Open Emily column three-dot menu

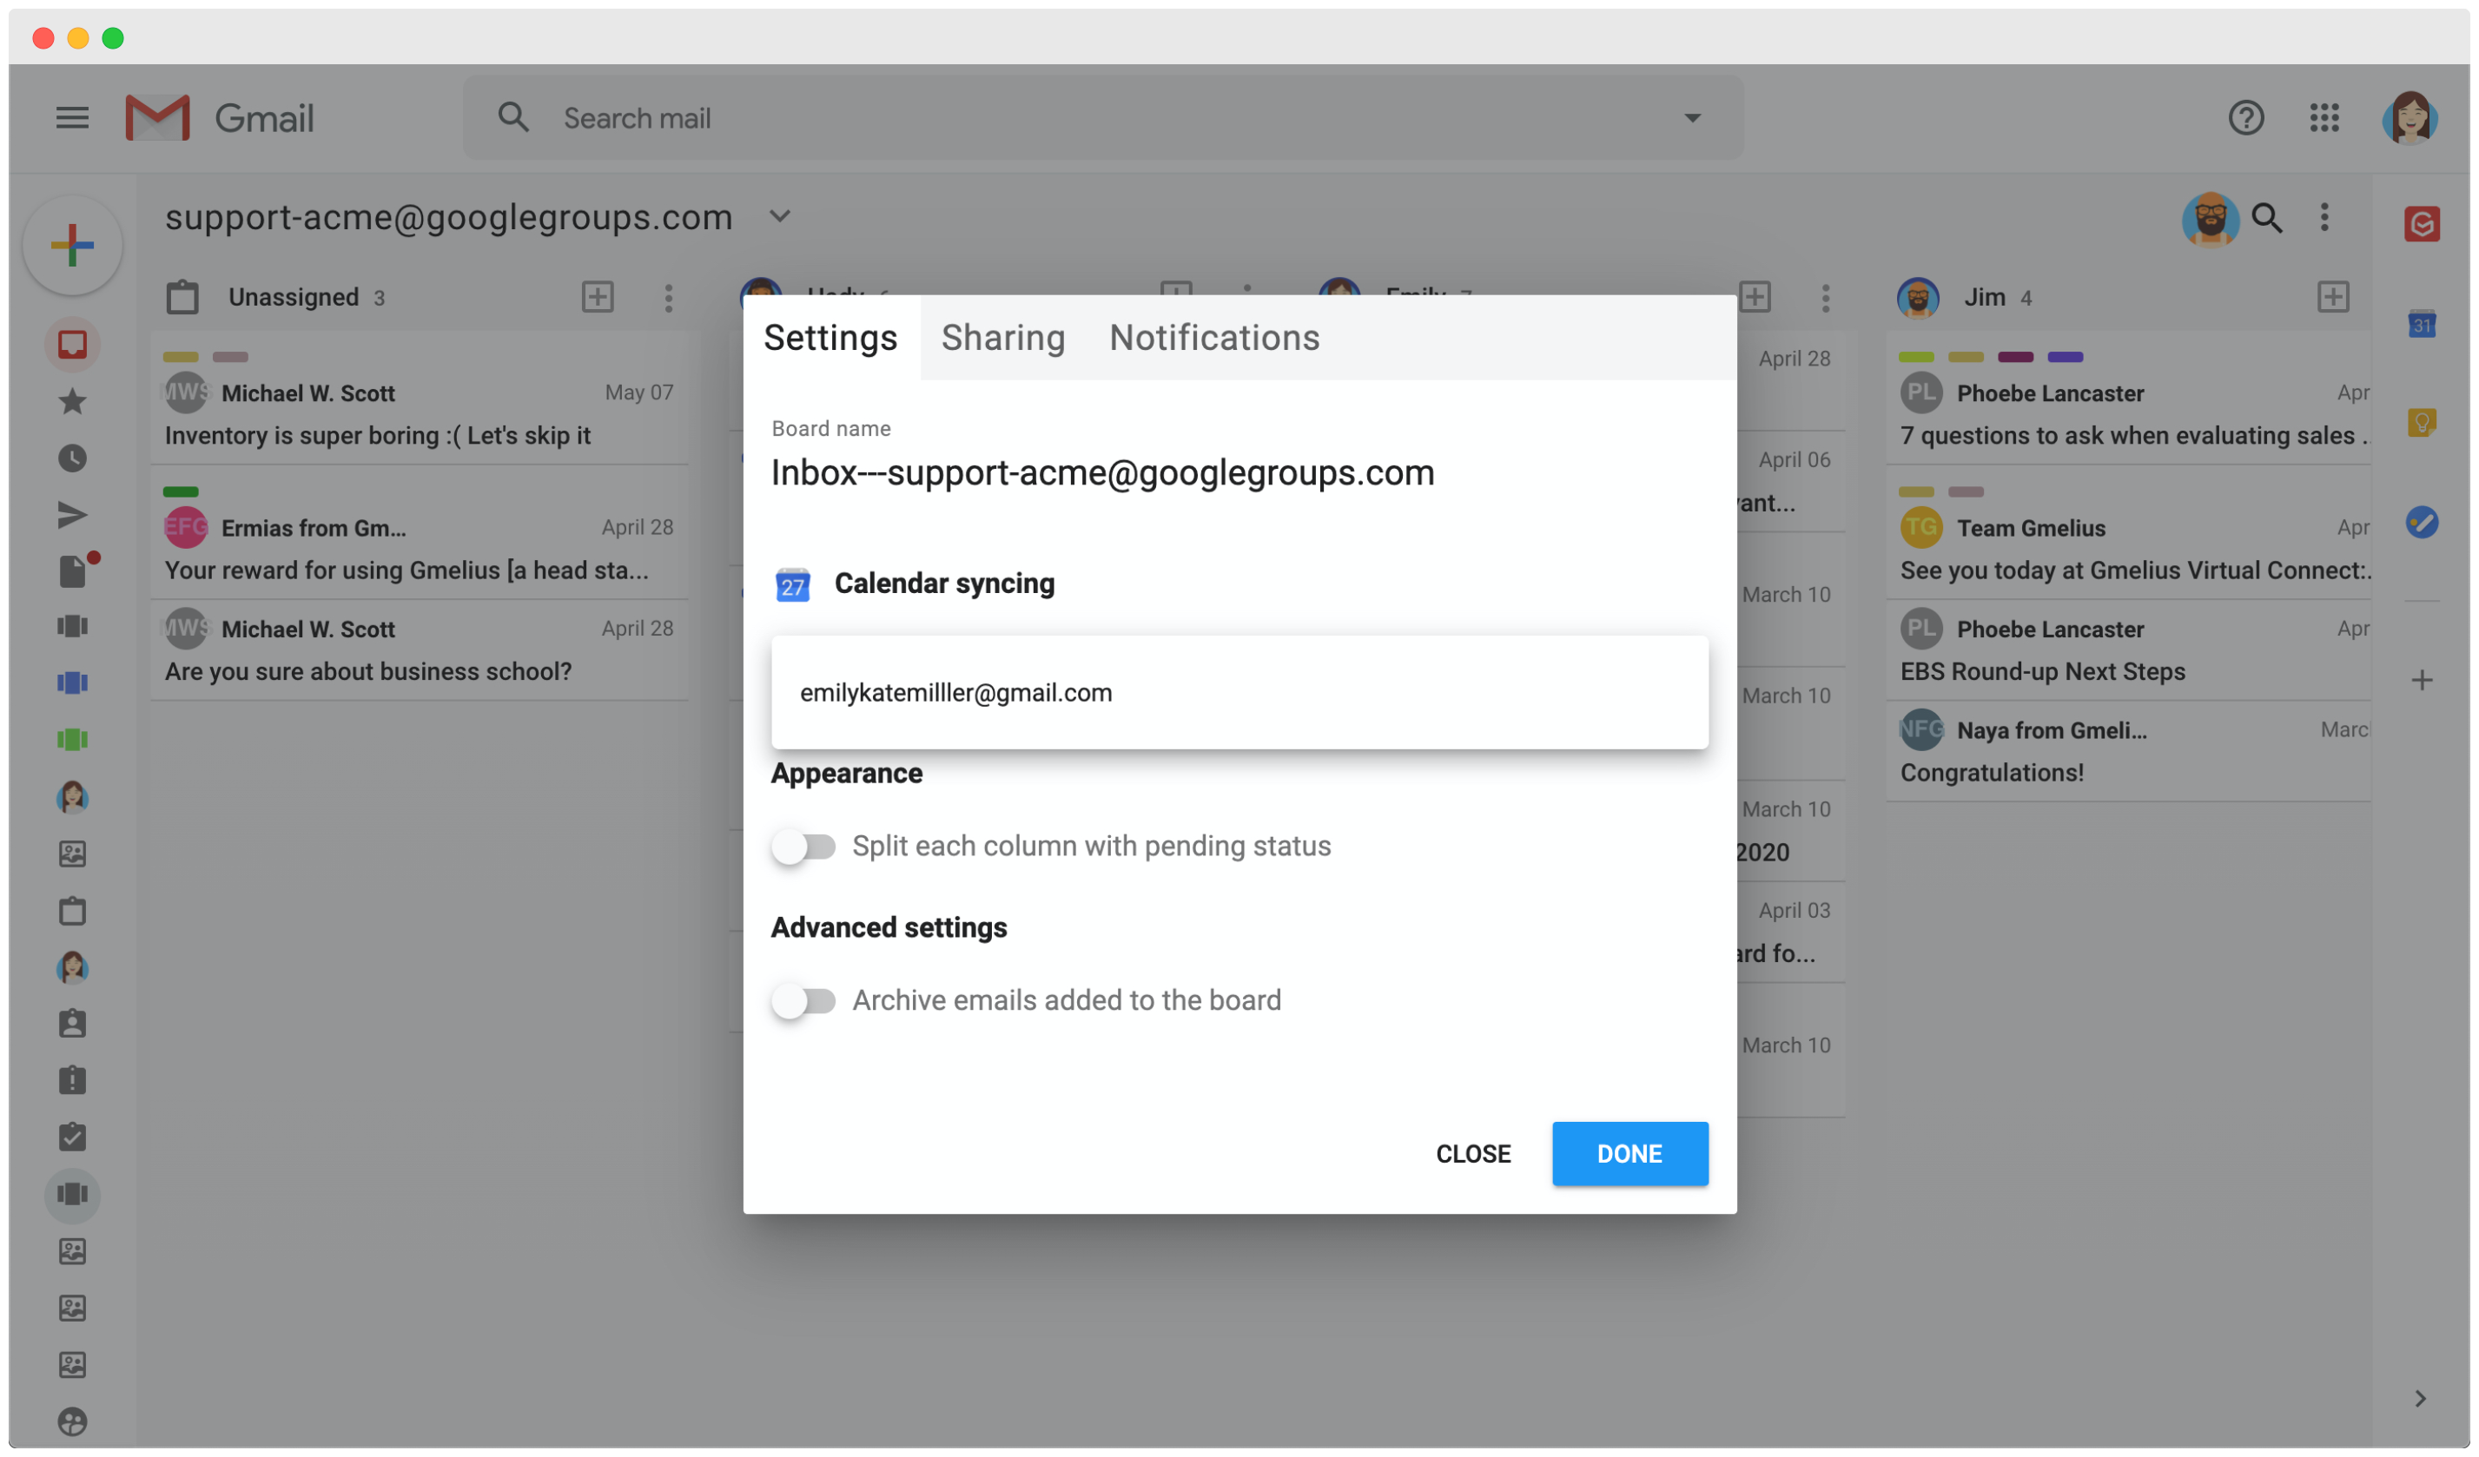pyautogui.click(x=1825, y=298)
